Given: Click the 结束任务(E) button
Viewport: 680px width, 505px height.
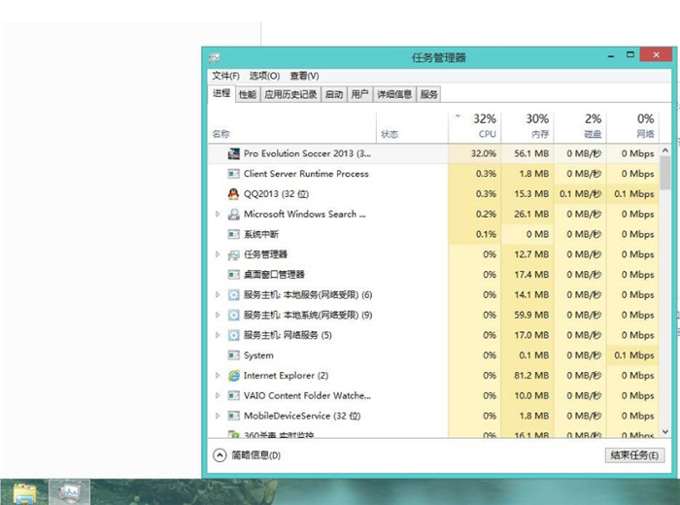Looking at the screenshot, I should point(634,455).
